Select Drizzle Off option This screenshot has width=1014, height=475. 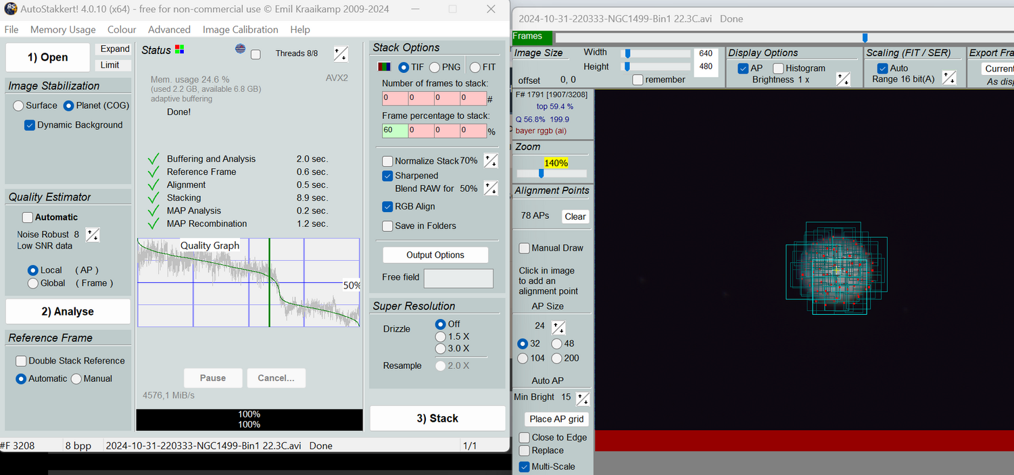click(x=441, y=324)
